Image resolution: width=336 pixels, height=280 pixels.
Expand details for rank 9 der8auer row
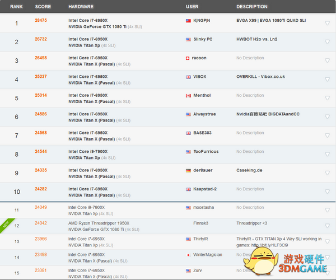(327, 173)
